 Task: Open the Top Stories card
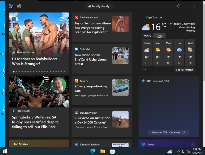point(39,144)
